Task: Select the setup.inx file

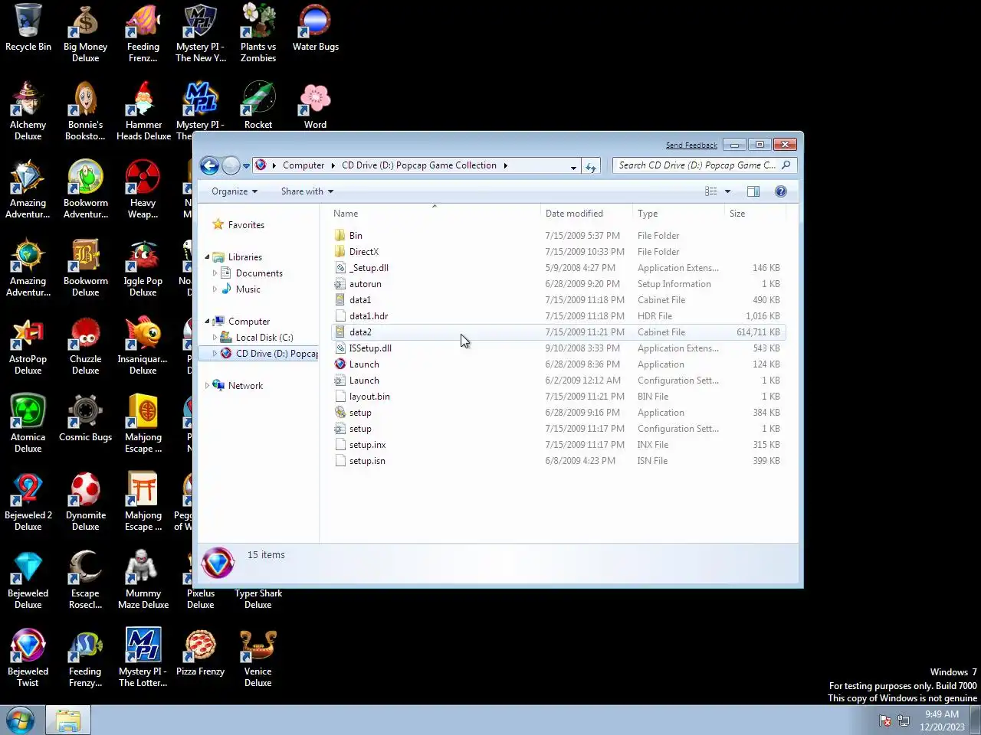Action: (558, 445)
